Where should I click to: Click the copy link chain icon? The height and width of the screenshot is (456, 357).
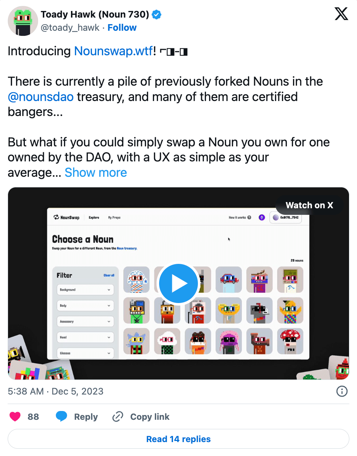[x=117, y=416]
